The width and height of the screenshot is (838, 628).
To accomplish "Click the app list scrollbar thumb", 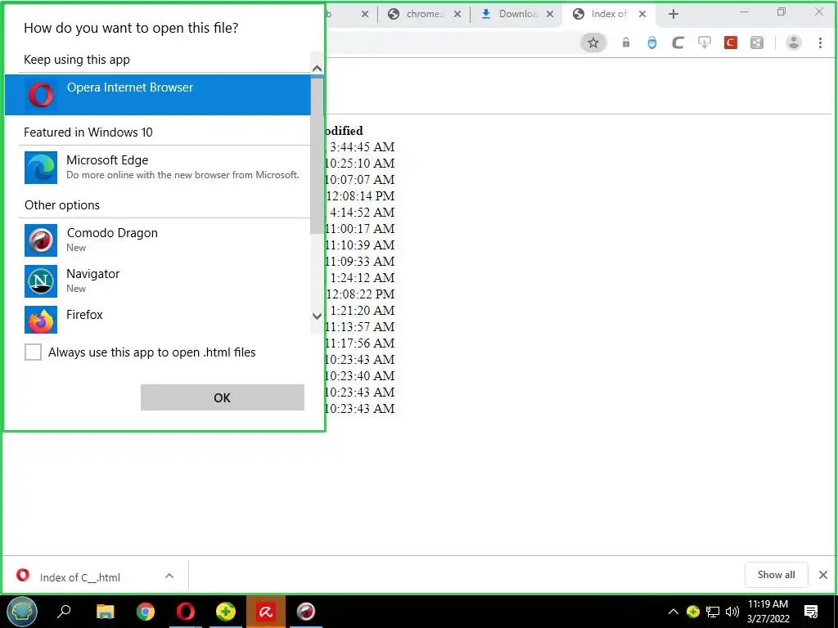I will pos(317,155).
